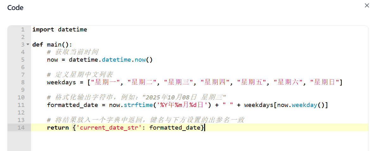Screen dimensions: 377x151
Task: Click line number 1 in the gutter
Action: [x=22, y=30]
